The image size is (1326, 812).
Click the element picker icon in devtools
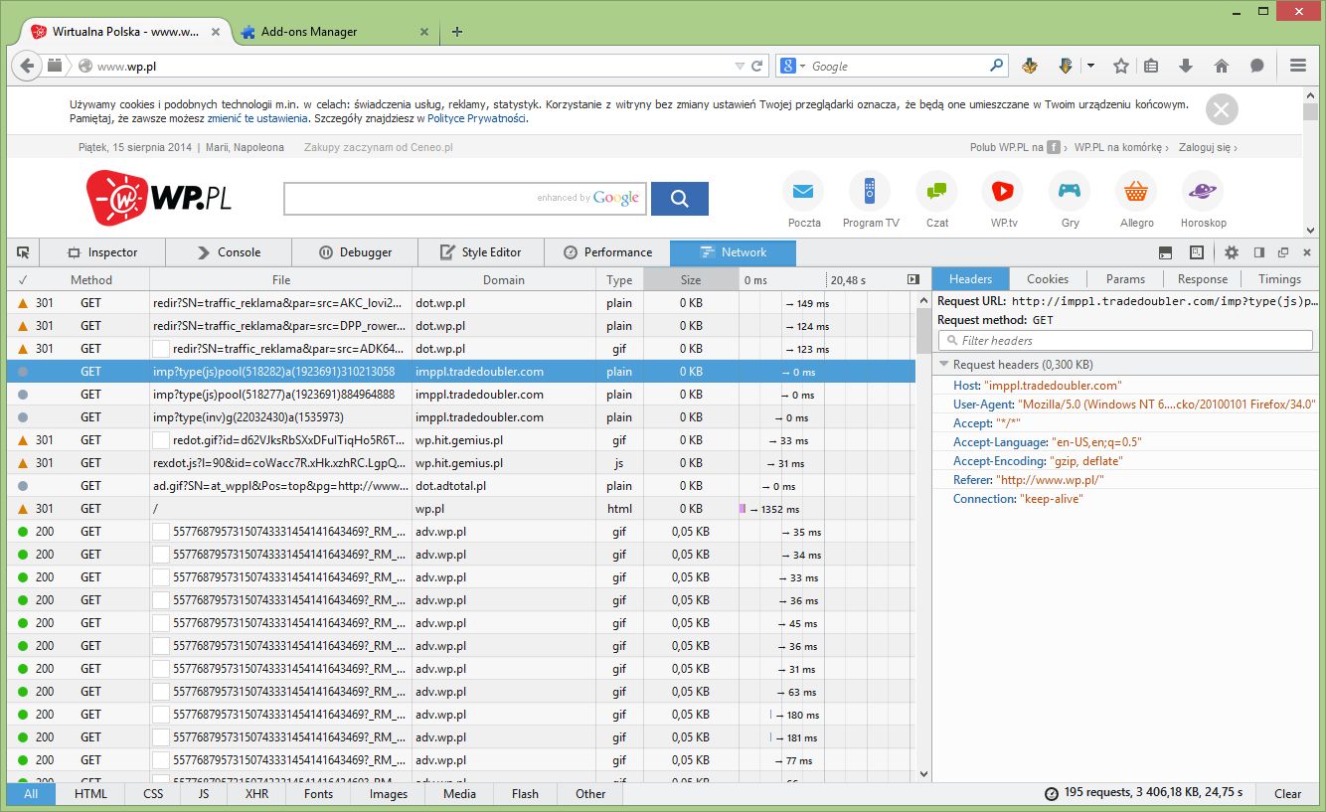click(x=23, y=252)
